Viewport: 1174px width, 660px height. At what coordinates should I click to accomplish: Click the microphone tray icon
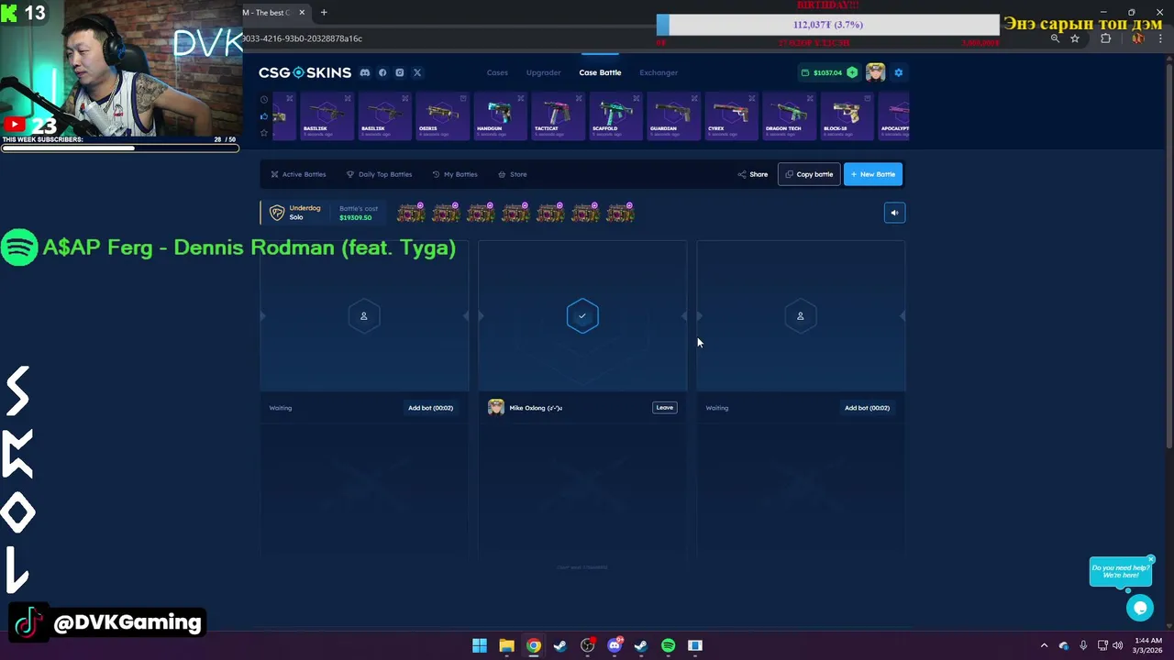1083,645
